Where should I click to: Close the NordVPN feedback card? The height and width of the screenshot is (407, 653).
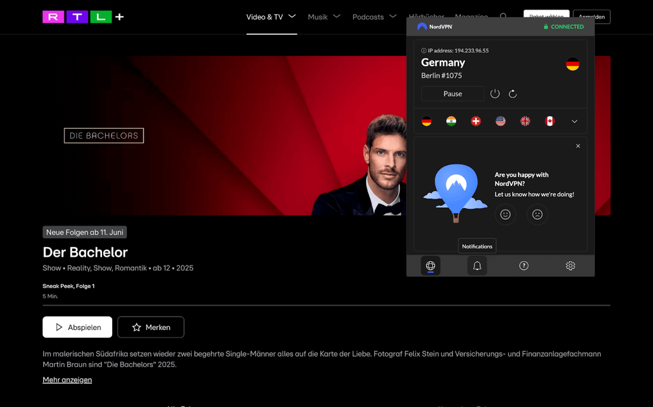tap(578, 146)
